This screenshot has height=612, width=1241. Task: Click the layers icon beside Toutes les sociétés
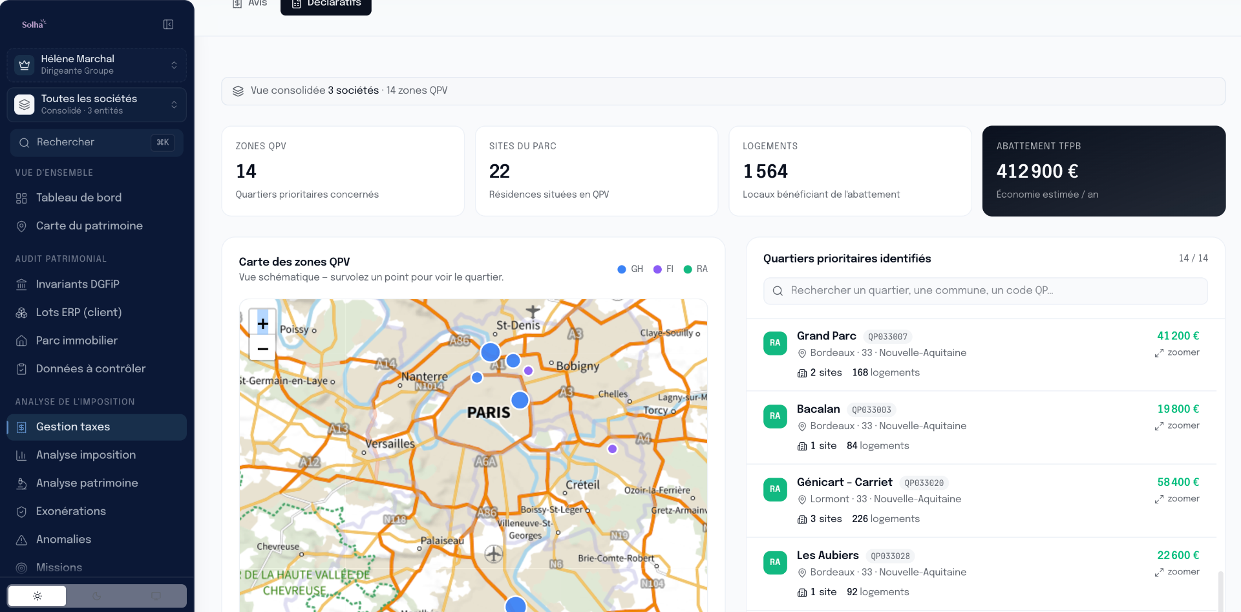coord(25,104)
